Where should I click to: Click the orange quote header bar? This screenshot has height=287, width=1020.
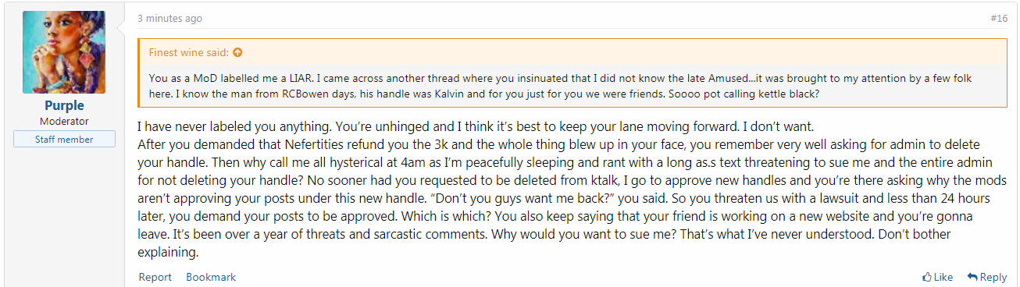572,53
